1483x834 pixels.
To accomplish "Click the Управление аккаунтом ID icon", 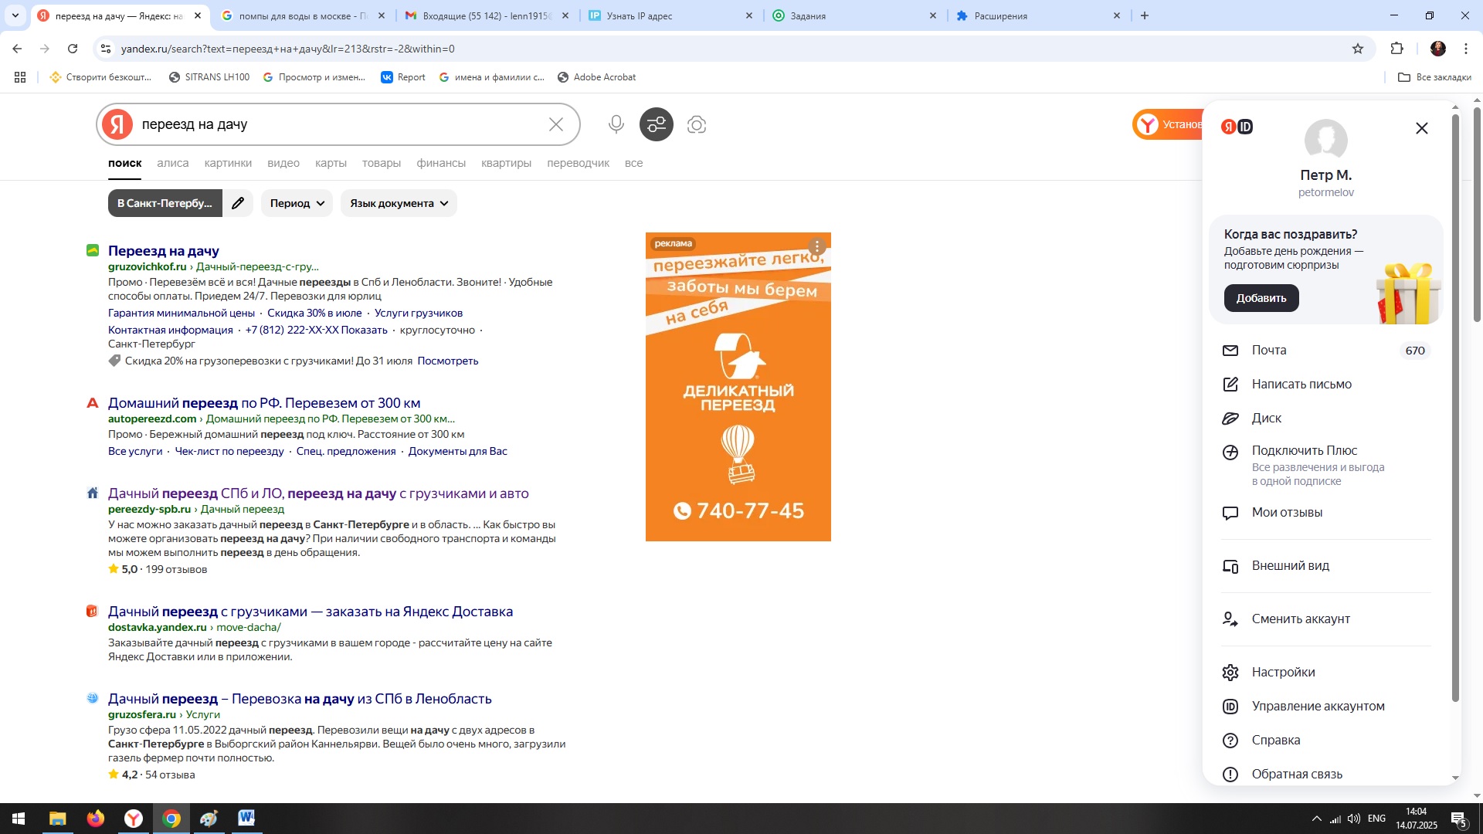I will (x=1230, y=707).
